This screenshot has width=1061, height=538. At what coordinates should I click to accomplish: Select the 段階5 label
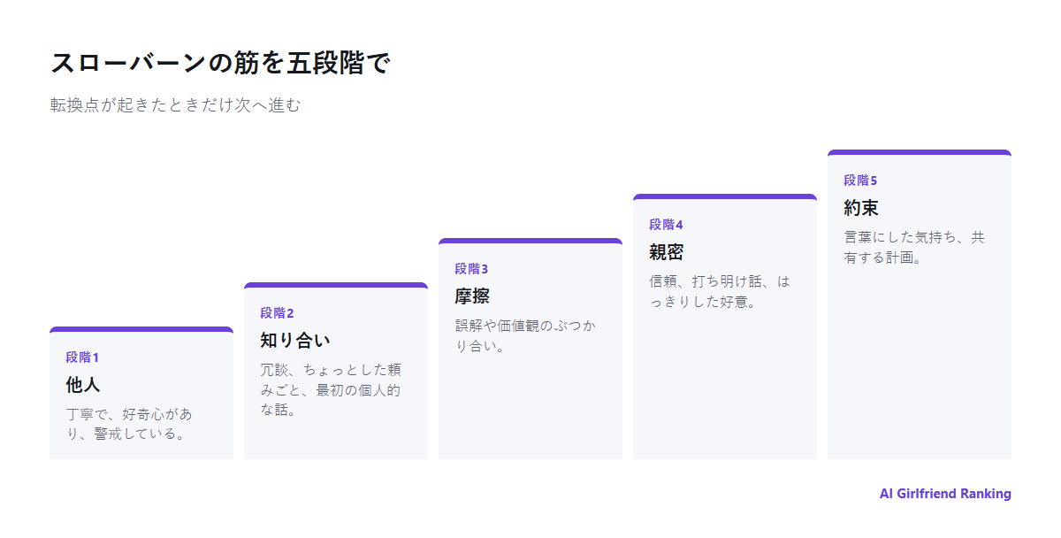(x=860, y=181)
